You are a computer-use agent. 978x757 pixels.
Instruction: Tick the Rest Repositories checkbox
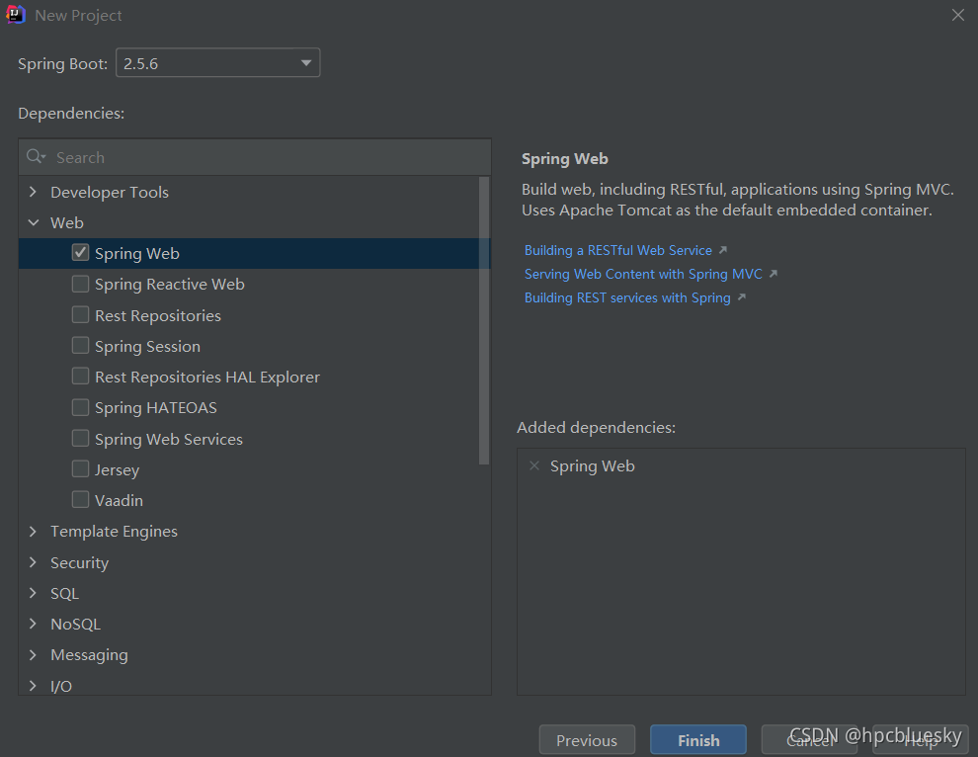point(80,314)
